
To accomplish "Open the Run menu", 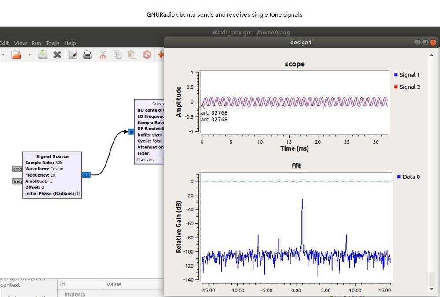I will 36,43.
